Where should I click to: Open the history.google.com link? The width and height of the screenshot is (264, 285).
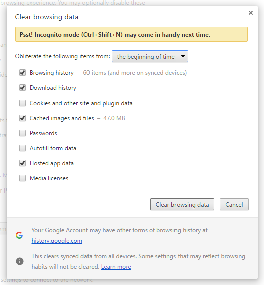tap(57, 241)
